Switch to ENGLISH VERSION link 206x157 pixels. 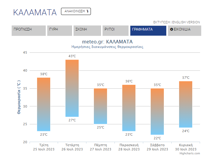coord(186,22)
